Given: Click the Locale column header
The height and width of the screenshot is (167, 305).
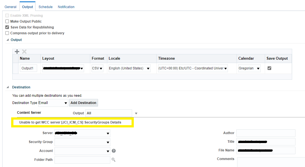Looking at the screenshot, I should pyautogui.click(x=132, y=59).
